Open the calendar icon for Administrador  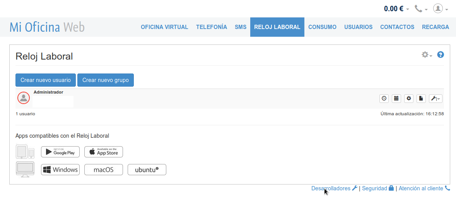click(396, 99)
